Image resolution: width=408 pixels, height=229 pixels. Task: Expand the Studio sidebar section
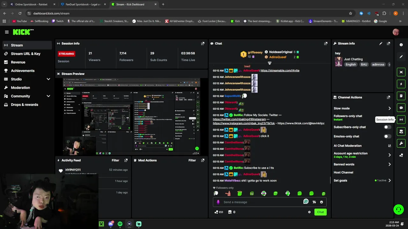[48, 79]
